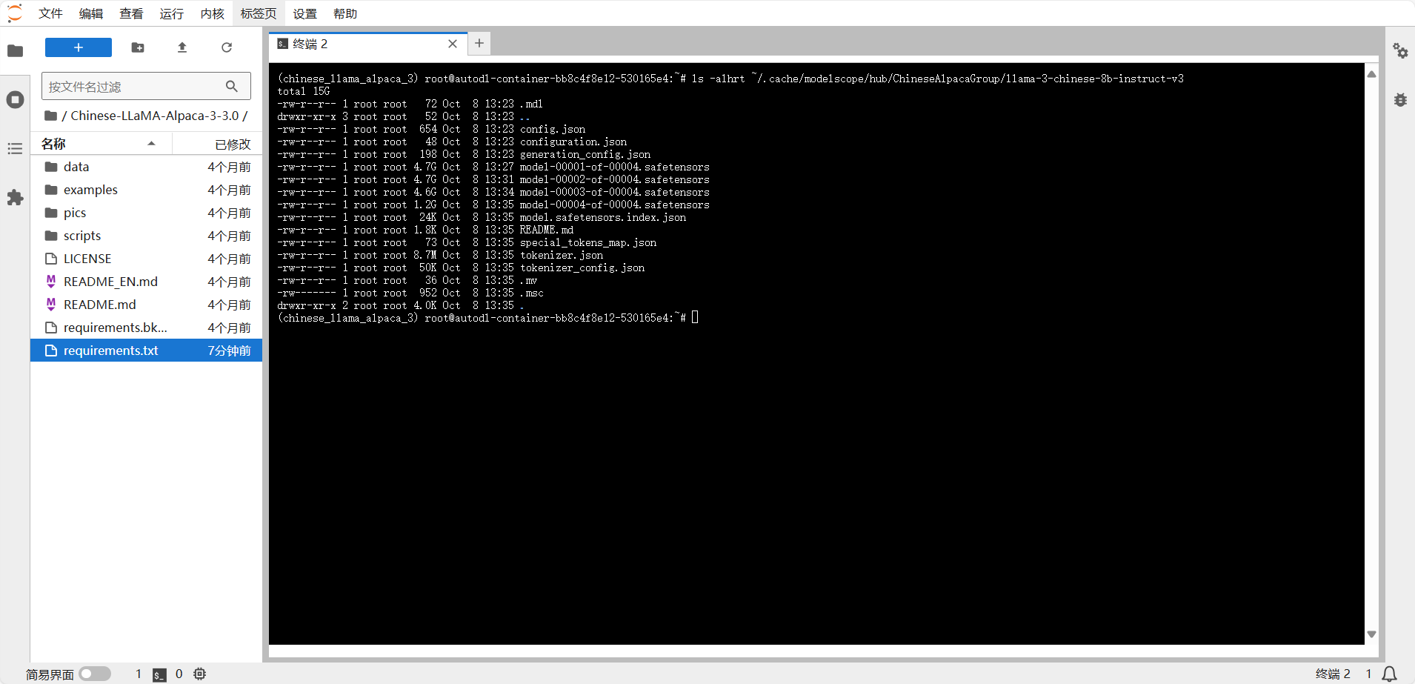1415x684 pixels.
Task: Click the blue new launcher plus button
Action: coord(79,47)
